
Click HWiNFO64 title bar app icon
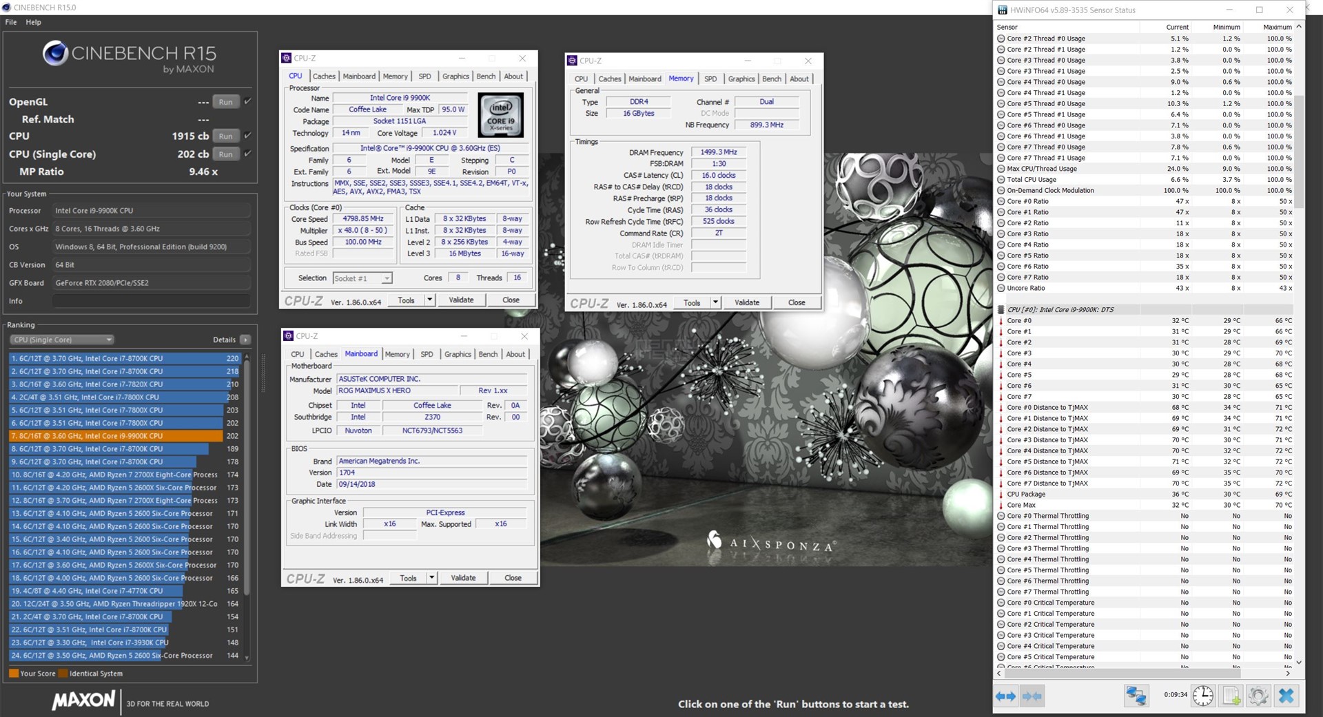(1002, 10)
